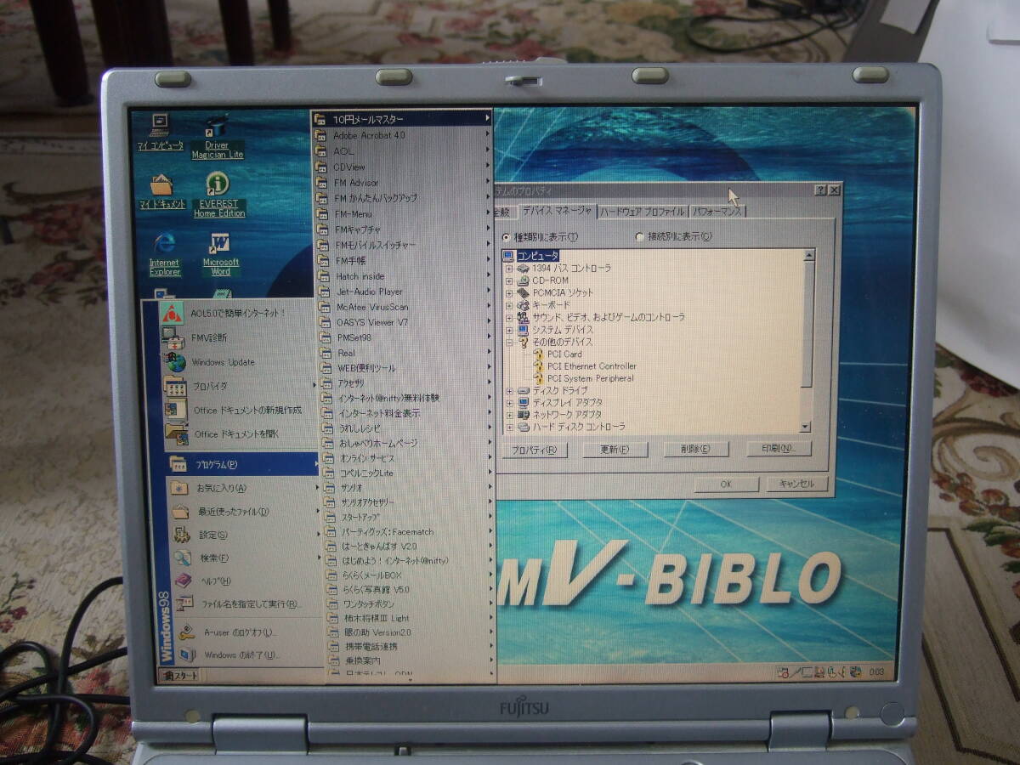Click the キャンセル button
This screenshot has height=765, width=1020.
796,484
